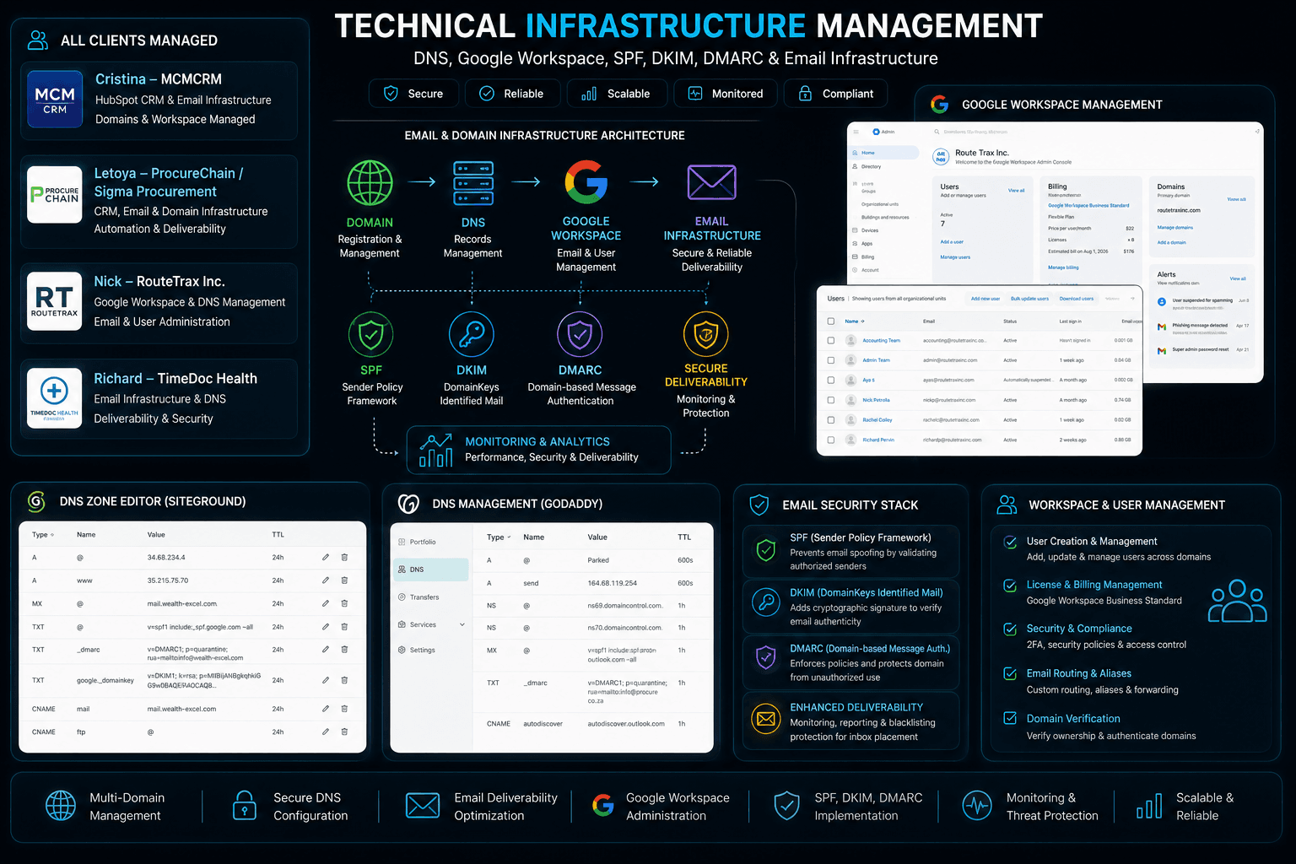Click the GoDaddy logo icon
1296x864 pixels.
point(408,504)
